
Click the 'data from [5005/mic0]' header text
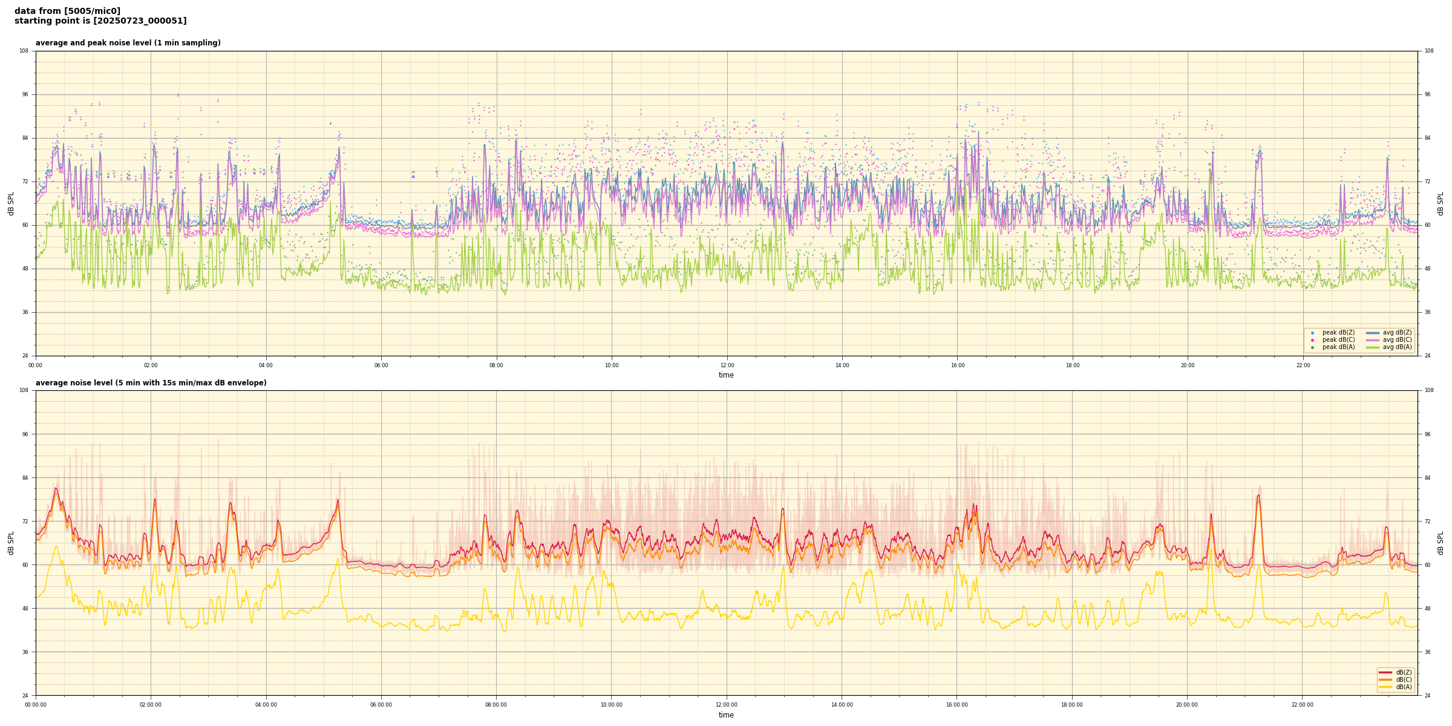[x=67, y=11]
